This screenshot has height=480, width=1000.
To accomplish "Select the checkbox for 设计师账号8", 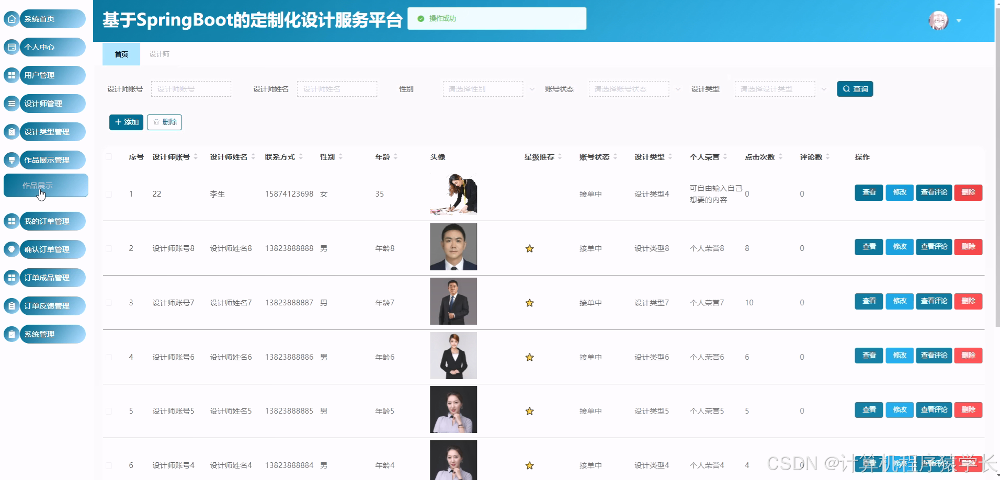I will pyautogui.click(x=109, y=248).
